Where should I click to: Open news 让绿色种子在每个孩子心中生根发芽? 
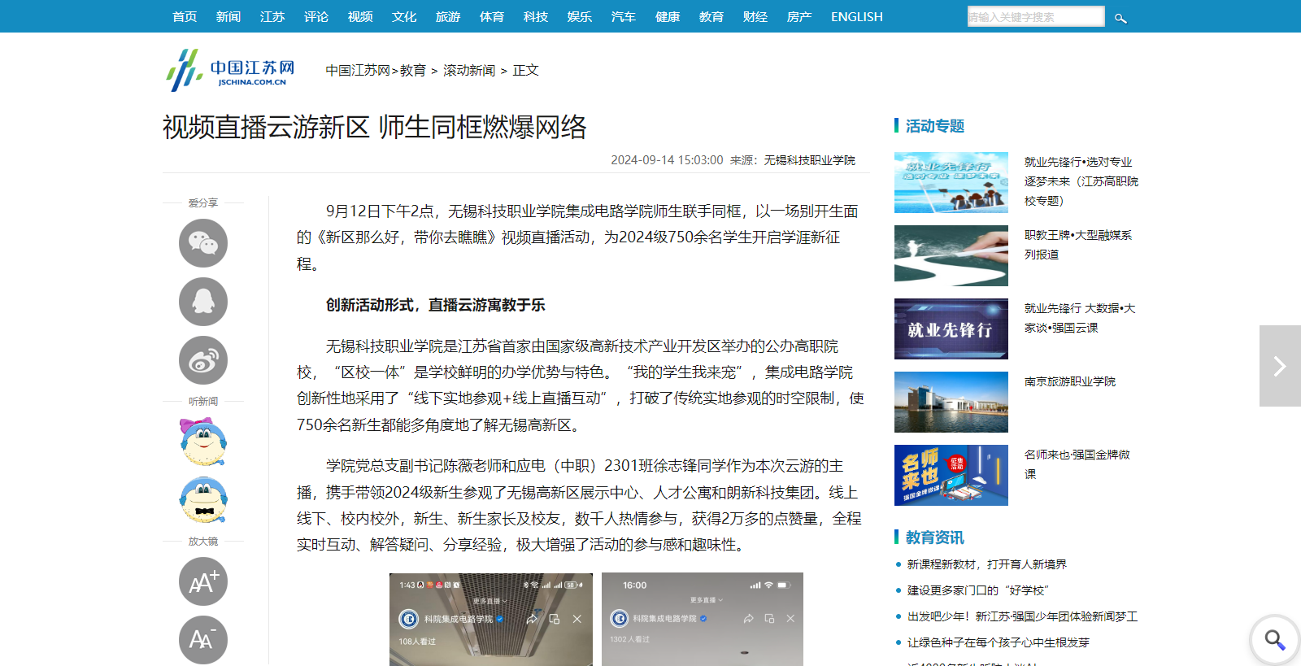(999, 642)
